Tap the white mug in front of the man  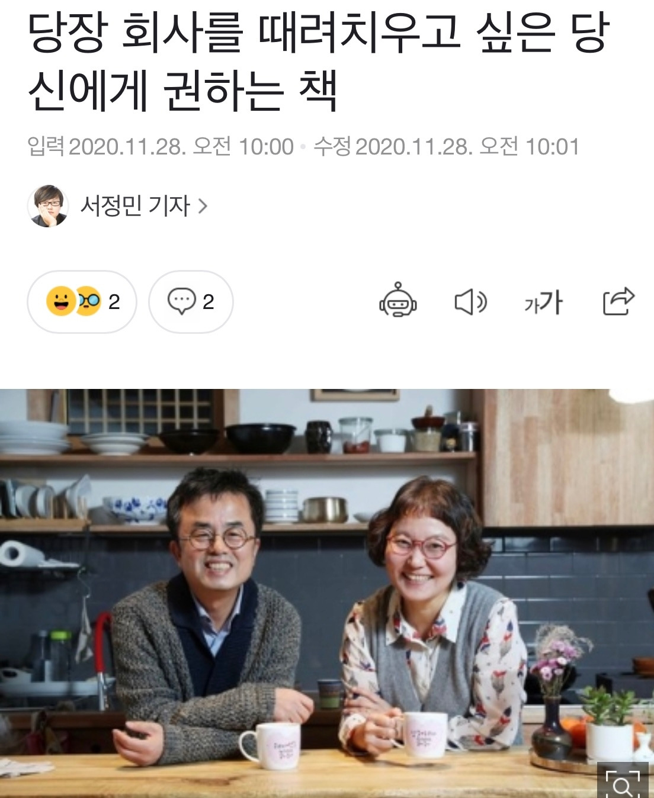pos(270,745)
